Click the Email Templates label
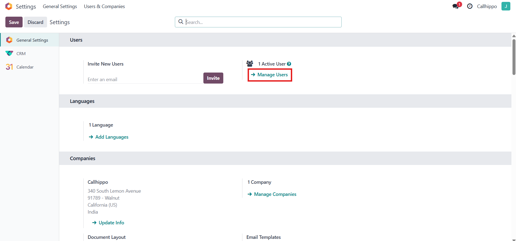The width and height of the screenshot is (516, 241). click(x=263, y=237)
